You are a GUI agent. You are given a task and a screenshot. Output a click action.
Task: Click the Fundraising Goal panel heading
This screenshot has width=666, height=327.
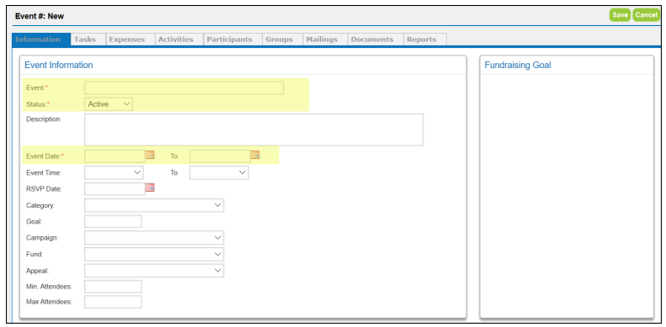click(x=518, y=65)
